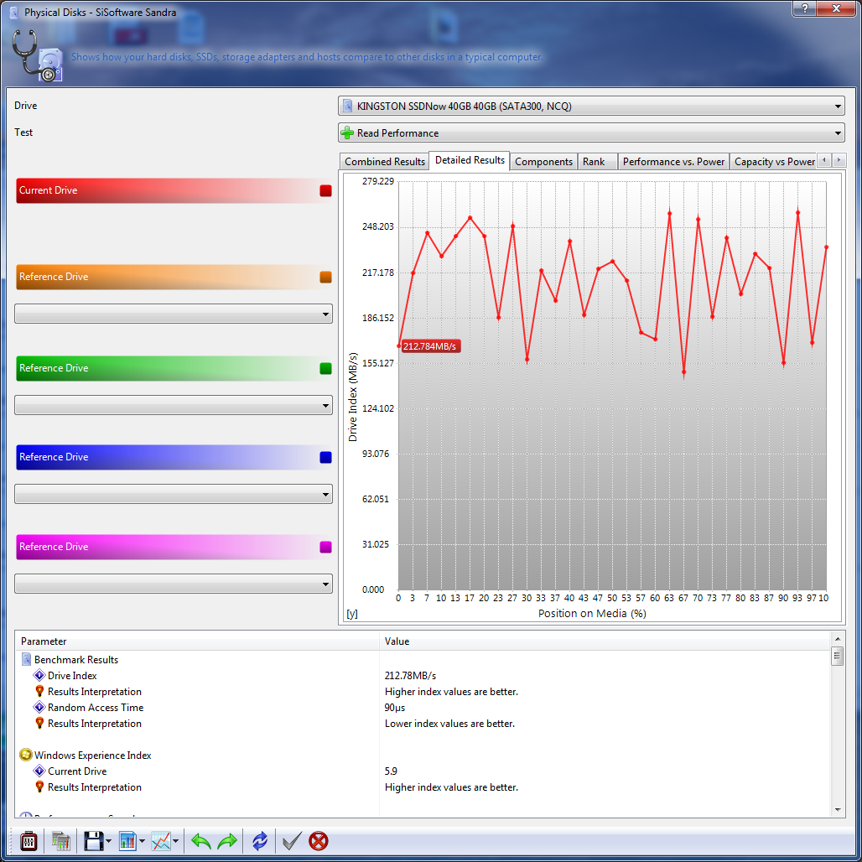Open the Drive dropdown showing KINGSTON SSDNow
The image size is (862, 862).
tap(591, 106)
